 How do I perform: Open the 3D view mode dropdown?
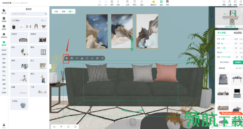pos(71,11)
